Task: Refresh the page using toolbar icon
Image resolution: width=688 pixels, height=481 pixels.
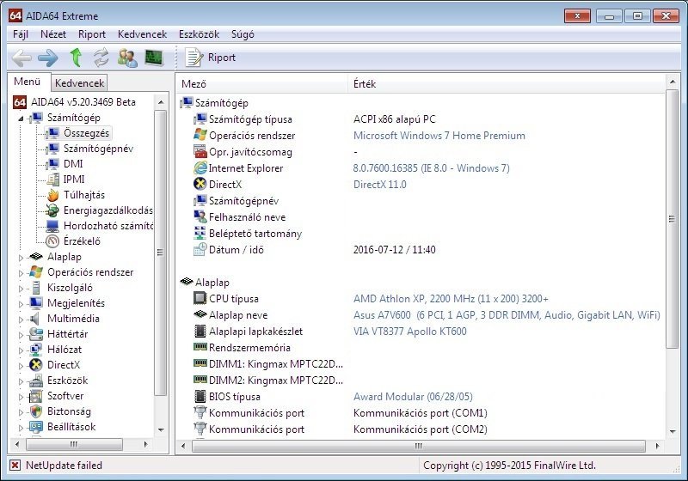Action: [x=101, y=58]
